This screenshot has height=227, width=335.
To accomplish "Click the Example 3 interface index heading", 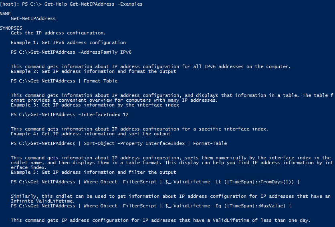I will tap(93, 105).
